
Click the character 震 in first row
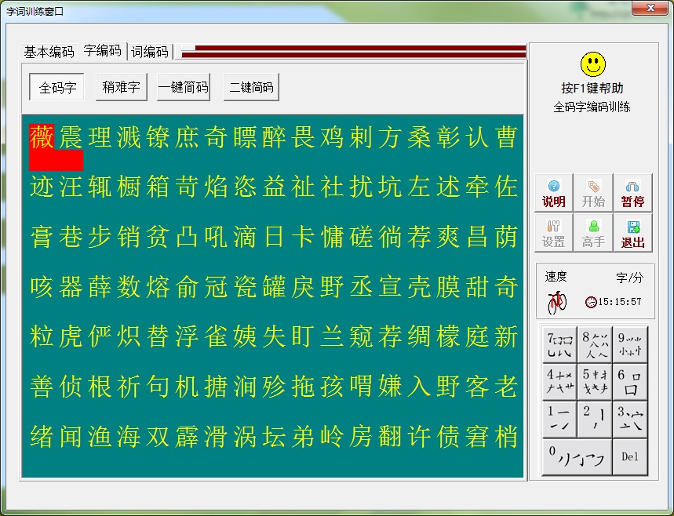71,137
